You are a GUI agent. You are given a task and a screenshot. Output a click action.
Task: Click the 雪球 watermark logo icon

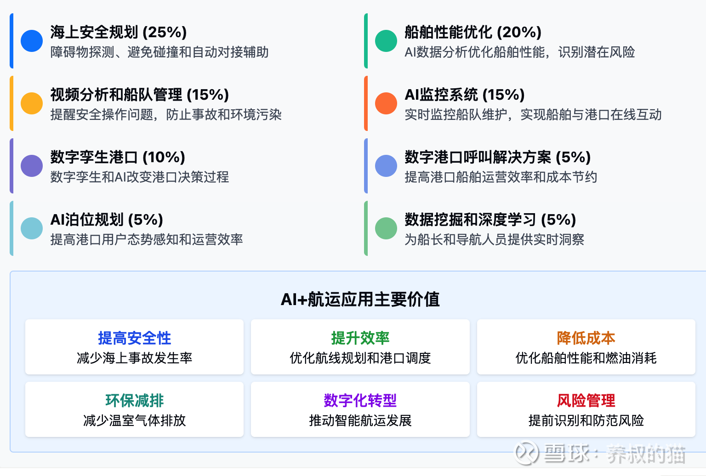[526, 453]
